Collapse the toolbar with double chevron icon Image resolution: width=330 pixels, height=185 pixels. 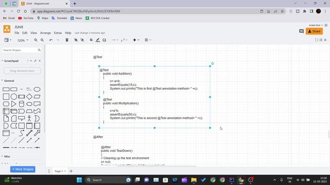point(325,40)
